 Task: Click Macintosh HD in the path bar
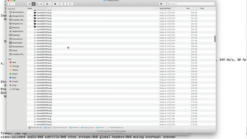[x=35, y=128]
